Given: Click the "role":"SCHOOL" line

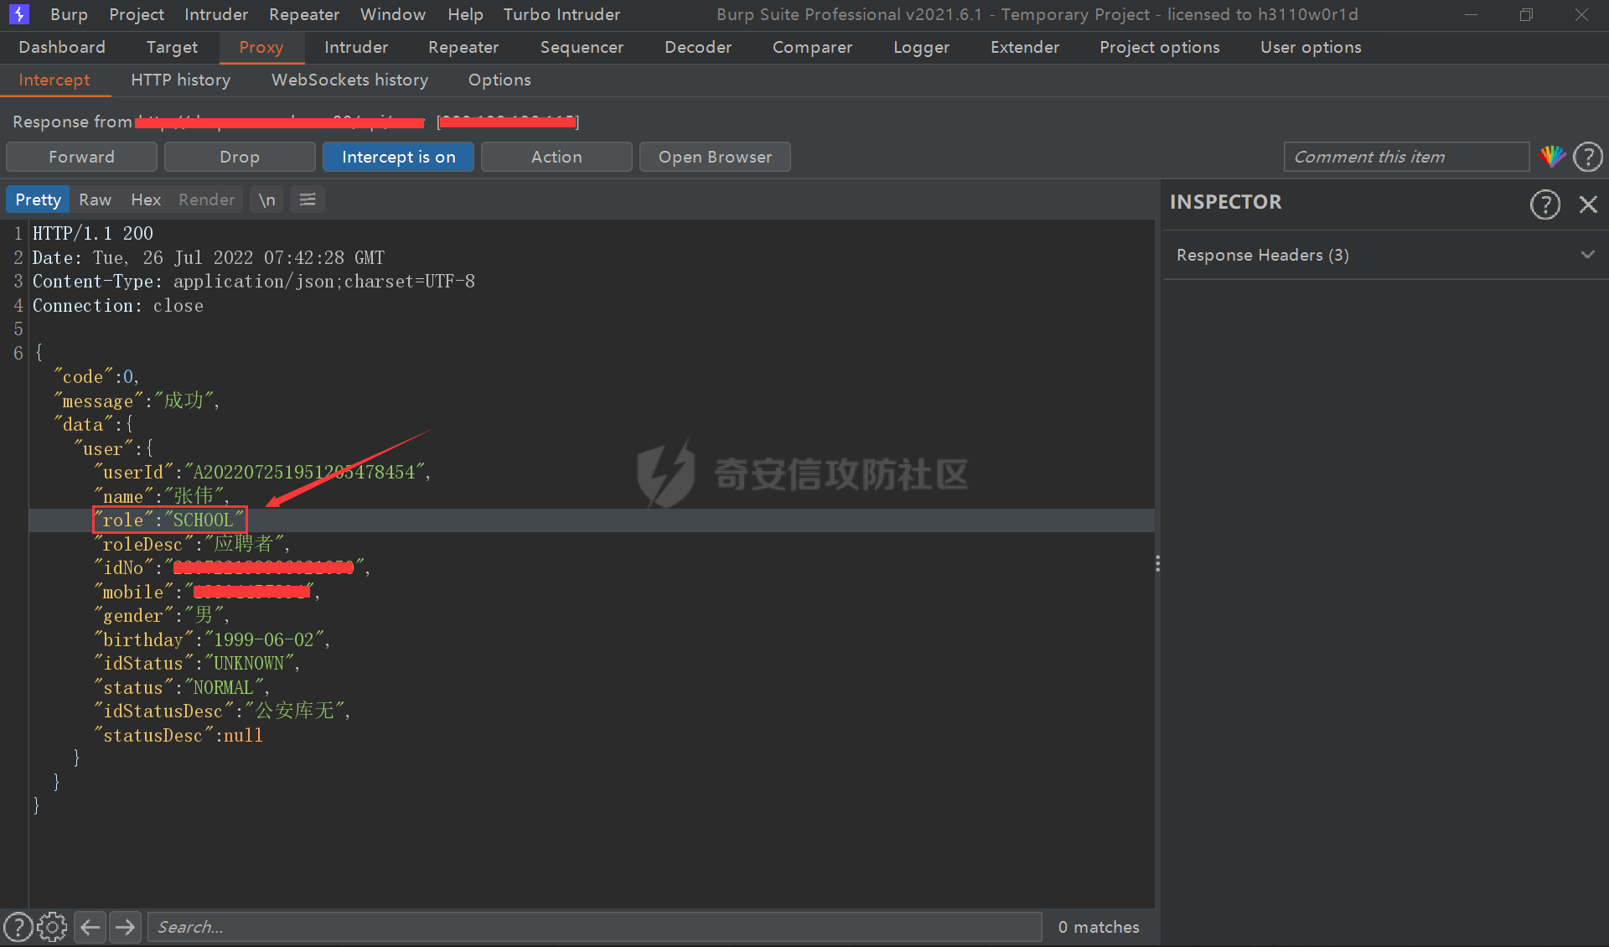Looking at the screenshot, I should point(170,520).
